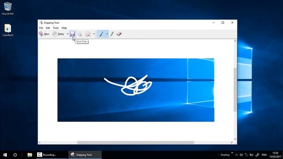
Task: Open the Edit menu
Action: click(x=48, y=28)
